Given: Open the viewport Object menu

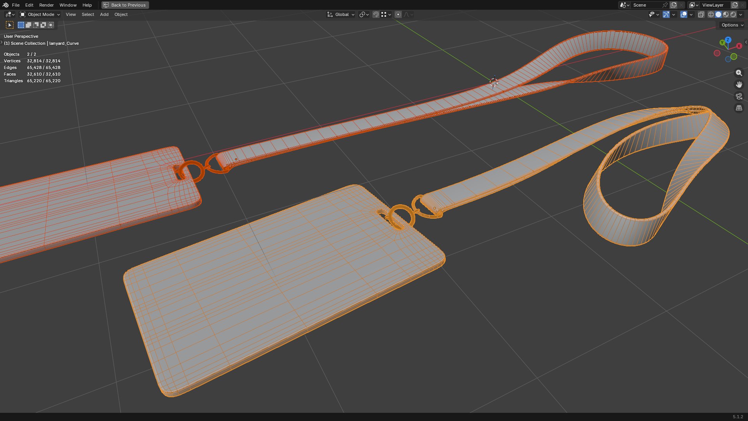Looking at the screenshot, I should [x=121, y=14].
